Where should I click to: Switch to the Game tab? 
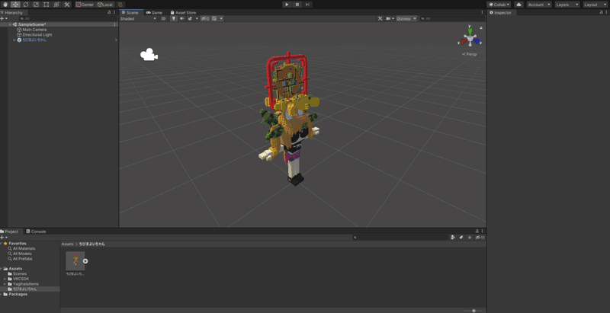point(155,12)
